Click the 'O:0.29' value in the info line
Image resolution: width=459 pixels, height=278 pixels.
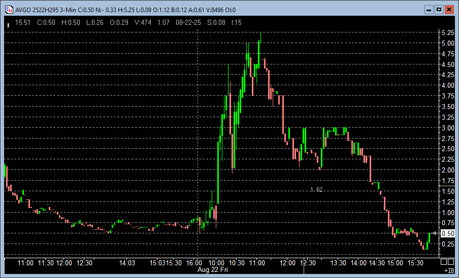119,22
